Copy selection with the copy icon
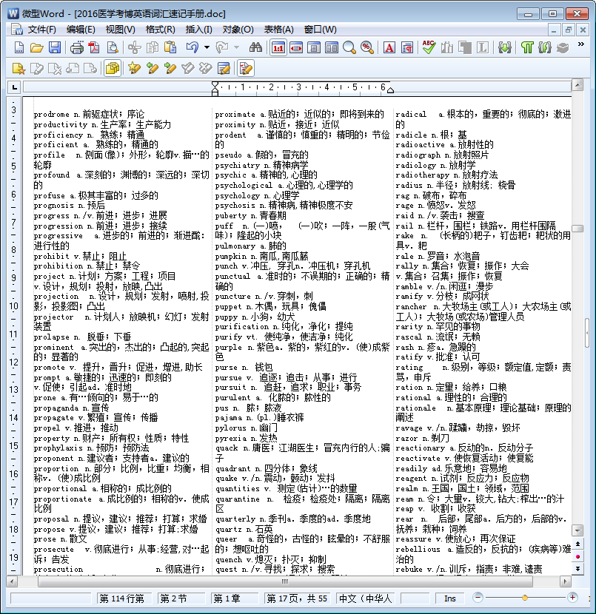596x614 pixels. (x=152, y=48)
